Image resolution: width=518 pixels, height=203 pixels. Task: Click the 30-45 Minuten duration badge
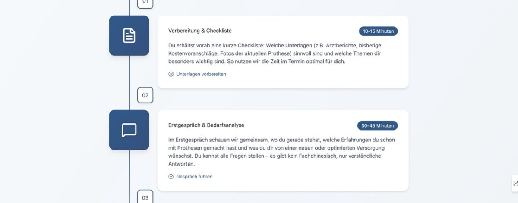click(x=377, y=126)
